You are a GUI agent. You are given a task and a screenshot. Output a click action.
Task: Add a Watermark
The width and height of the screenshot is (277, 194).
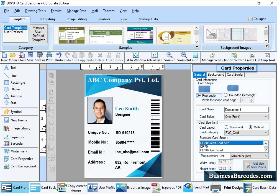(x=16, y=151)
